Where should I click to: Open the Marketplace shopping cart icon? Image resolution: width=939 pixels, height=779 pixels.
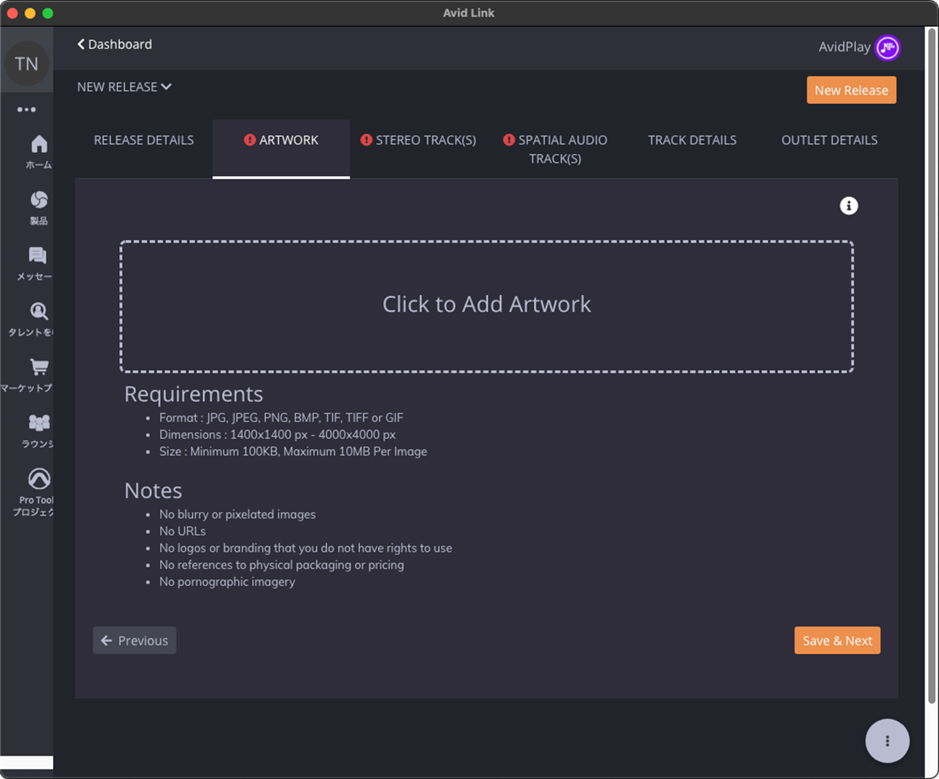coord(39,367)
